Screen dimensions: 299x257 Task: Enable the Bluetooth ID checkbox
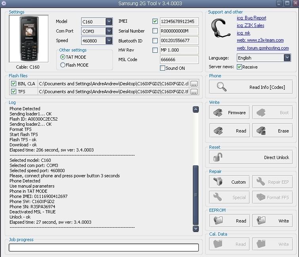pyautogui.click(x=155, y=40)
